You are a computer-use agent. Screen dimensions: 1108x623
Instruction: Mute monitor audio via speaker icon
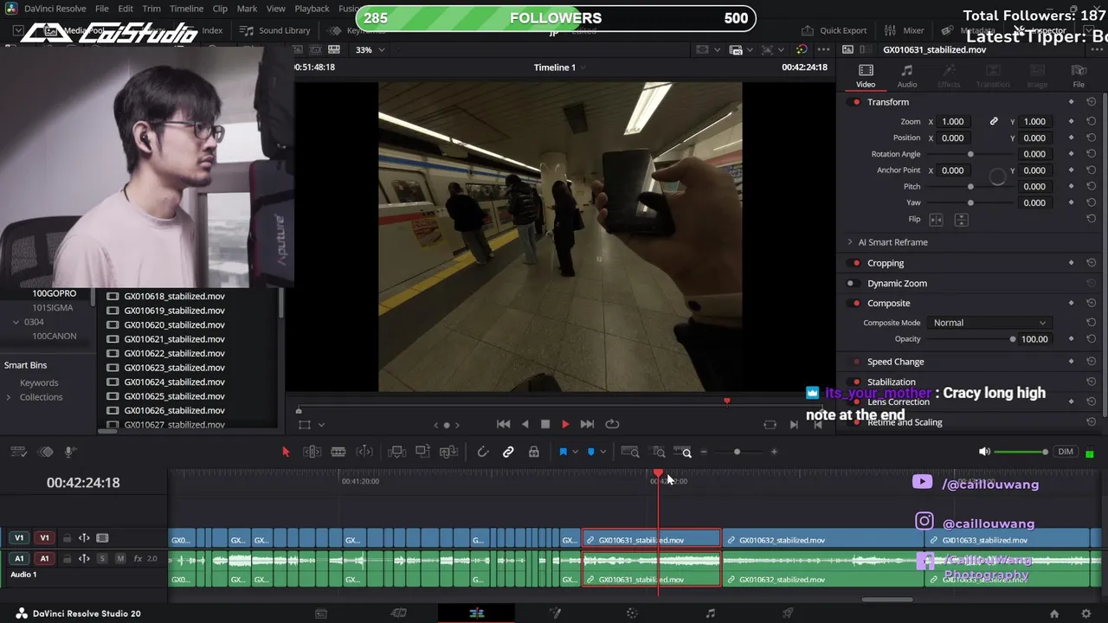(x=983, y=452)
